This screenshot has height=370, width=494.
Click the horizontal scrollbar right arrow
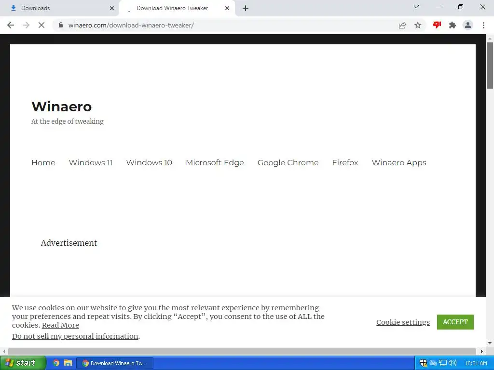click(x=481, y=351)
